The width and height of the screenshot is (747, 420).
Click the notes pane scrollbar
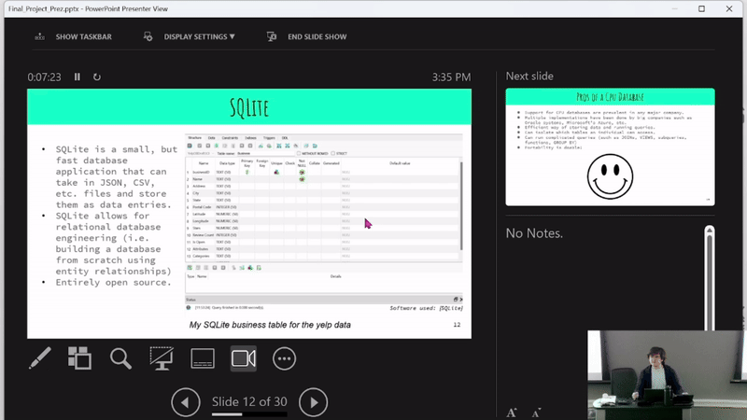(x=710, y=280)
